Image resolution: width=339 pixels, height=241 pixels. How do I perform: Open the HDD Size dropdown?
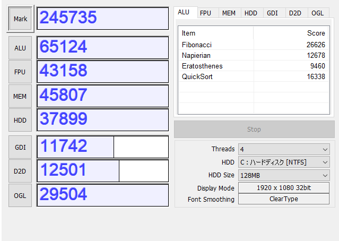click(x=284, y=175)
